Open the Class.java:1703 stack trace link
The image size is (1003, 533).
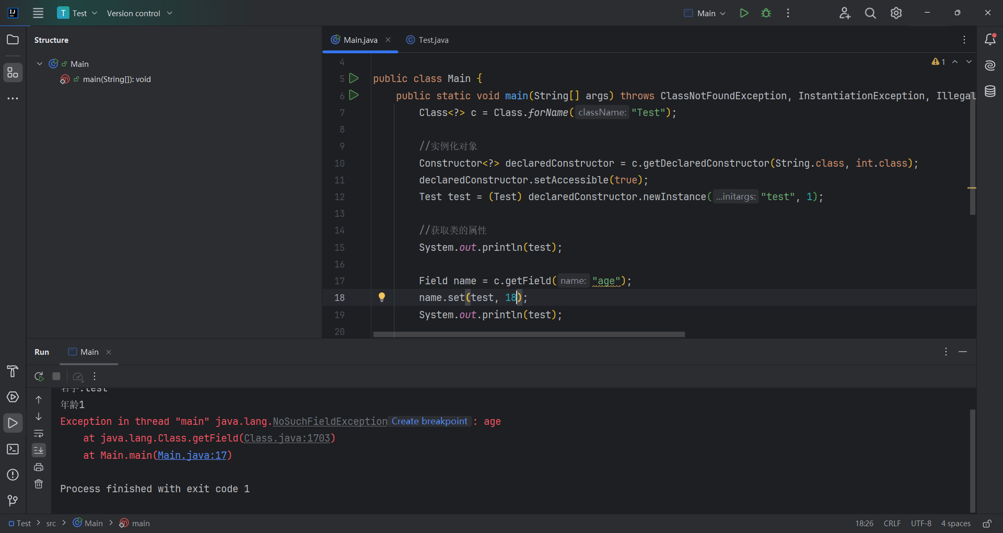pyautogui.click(x=287, y=438)
